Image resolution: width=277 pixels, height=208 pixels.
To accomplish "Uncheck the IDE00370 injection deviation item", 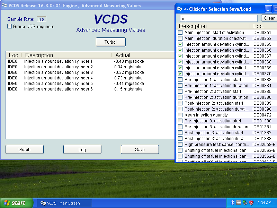I will tap(180, 73).
